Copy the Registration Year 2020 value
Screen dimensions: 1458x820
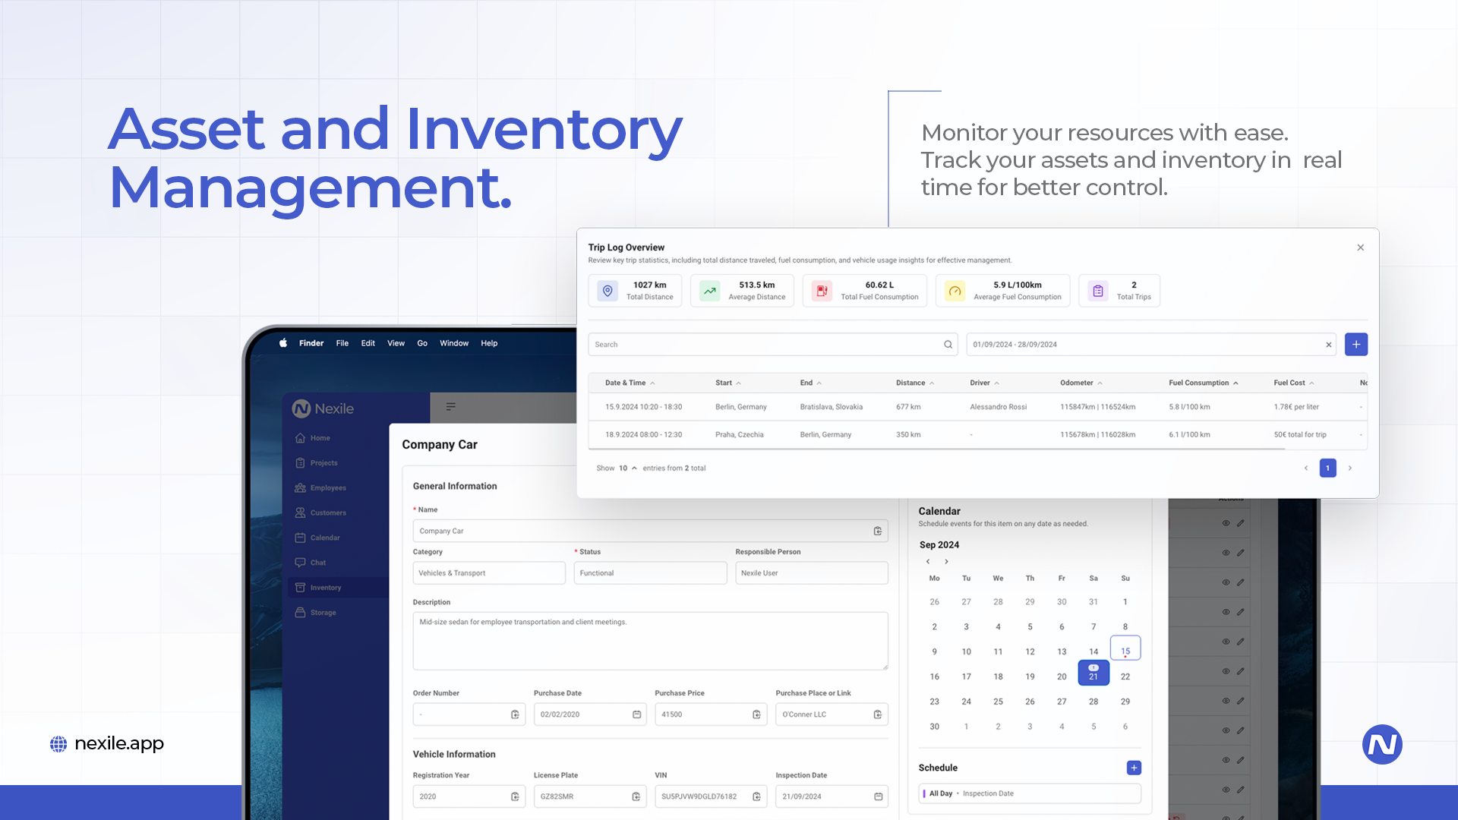coord(515,796)
